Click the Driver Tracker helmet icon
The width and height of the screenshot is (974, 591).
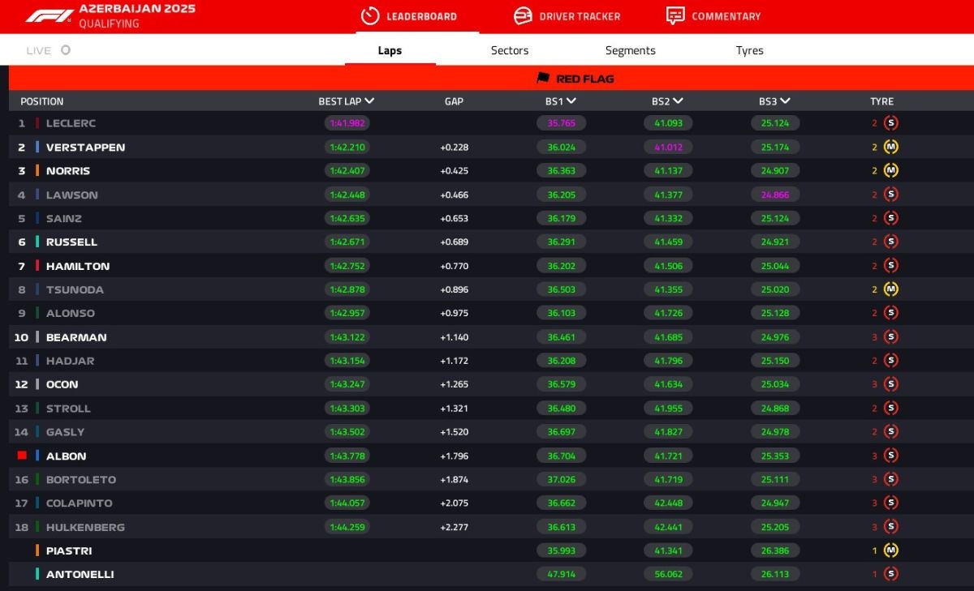coord(523,16)
